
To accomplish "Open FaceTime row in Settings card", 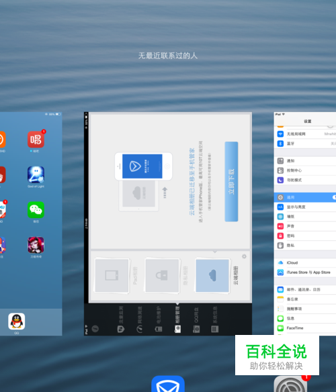I will click(x=305, y=328).
